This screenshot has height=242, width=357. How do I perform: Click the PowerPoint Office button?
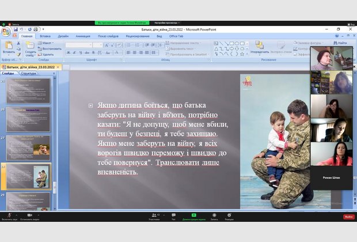[5, 32]
